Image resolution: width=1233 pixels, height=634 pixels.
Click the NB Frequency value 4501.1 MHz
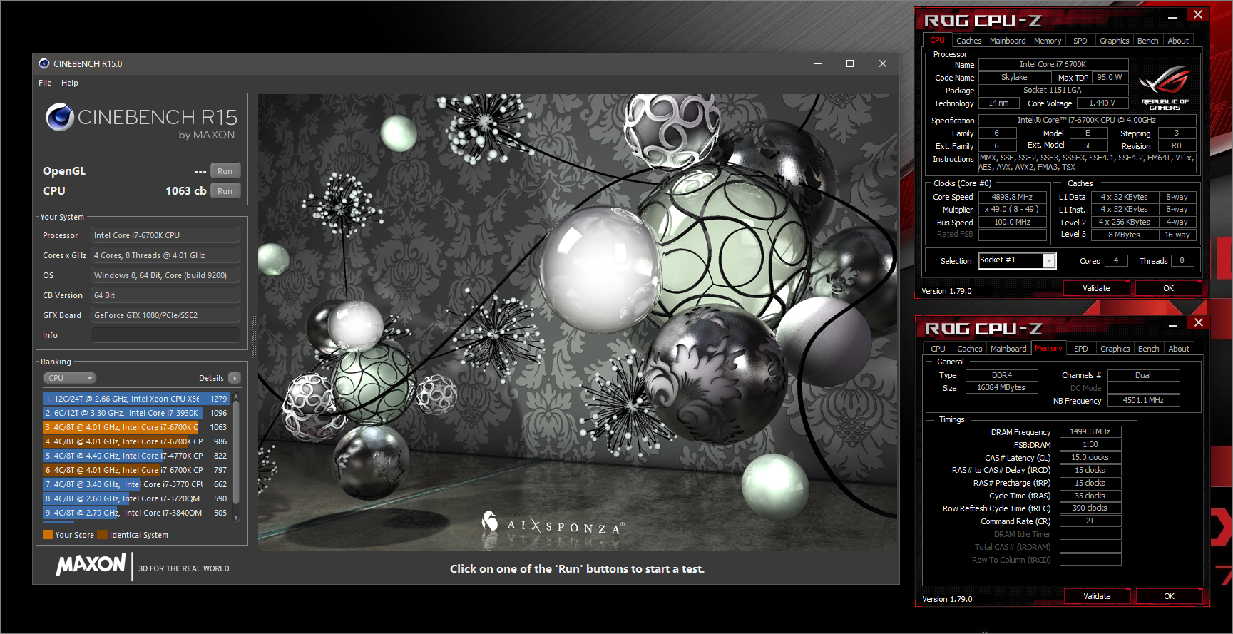click(1143, 401)
